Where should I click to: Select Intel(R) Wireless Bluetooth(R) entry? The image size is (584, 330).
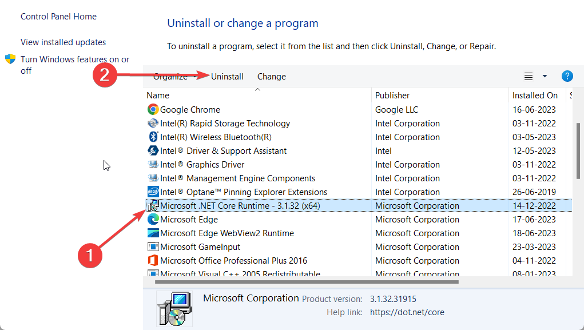point(216,137)
